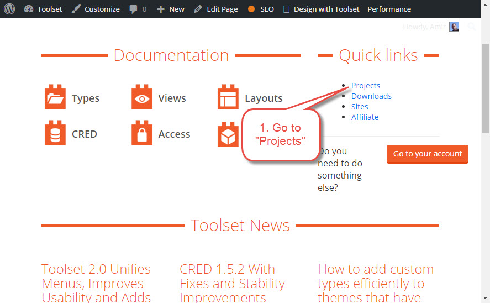Screen dimensions: 490x303
Task: Open the Access documentation link
Action: tap(174, 134)
